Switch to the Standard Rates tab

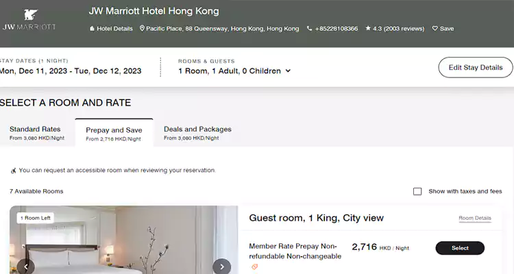pyautogui.click(x=35, y=133)
